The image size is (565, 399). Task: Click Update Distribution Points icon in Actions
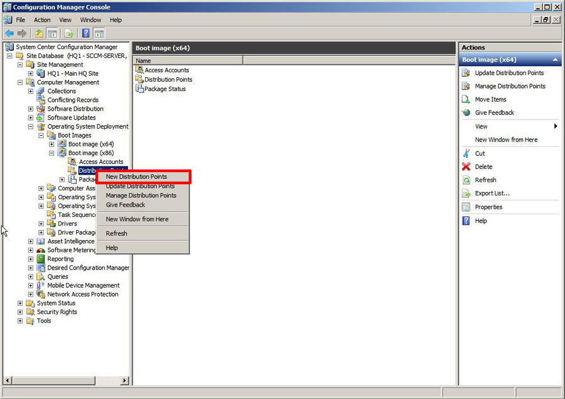pyautogui.click(x=466, y=73)
